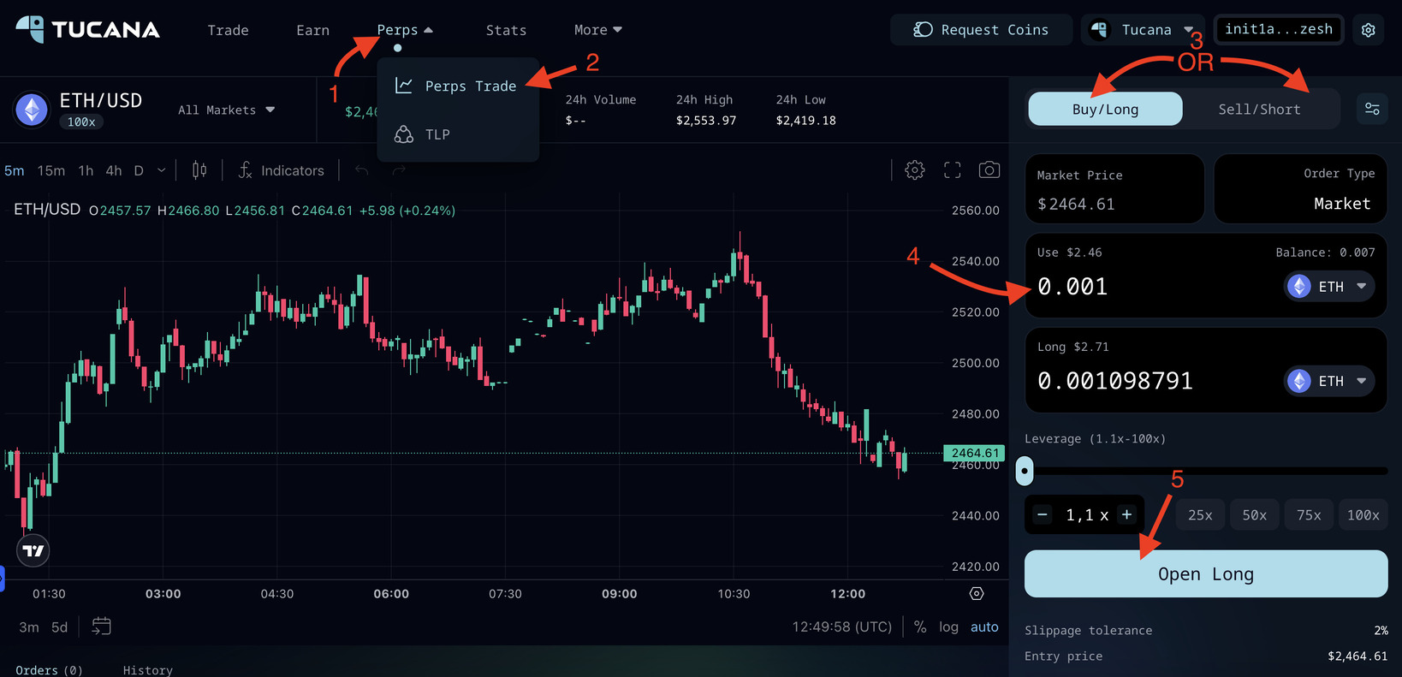Toggle fullscreen chart mode

point(953,170)
